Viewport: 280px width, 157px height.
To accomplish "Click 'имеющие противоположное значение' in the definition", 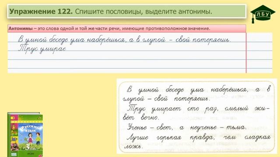I will pyautogui.click(x=166, y=28).
